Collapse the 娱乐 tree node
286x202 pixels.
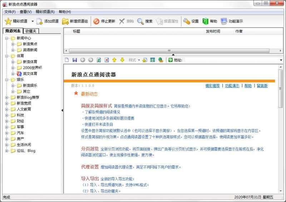pyautogui.click(x=7, y=80)
